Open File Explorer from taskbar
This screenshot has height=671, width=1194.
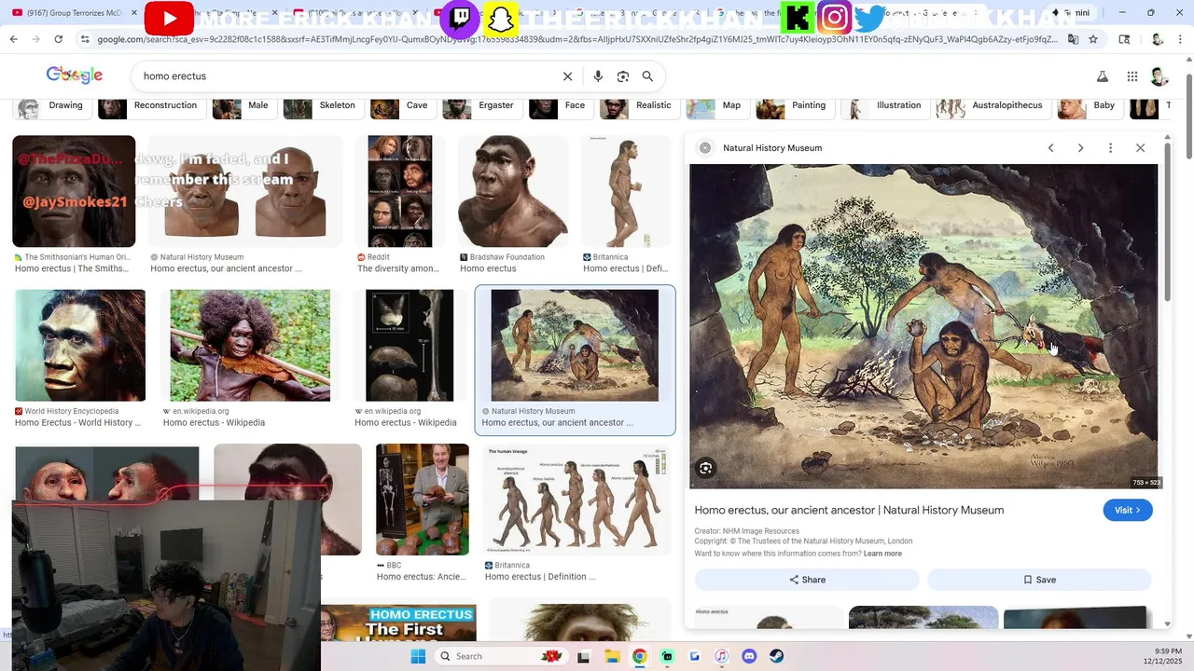click(612, 656)
